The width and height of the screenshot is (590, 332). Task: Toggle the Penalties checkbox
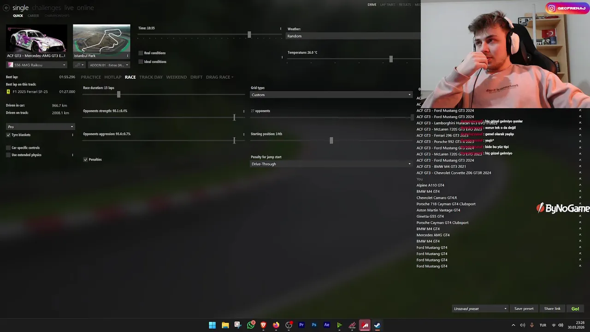[x=85, y=160]
